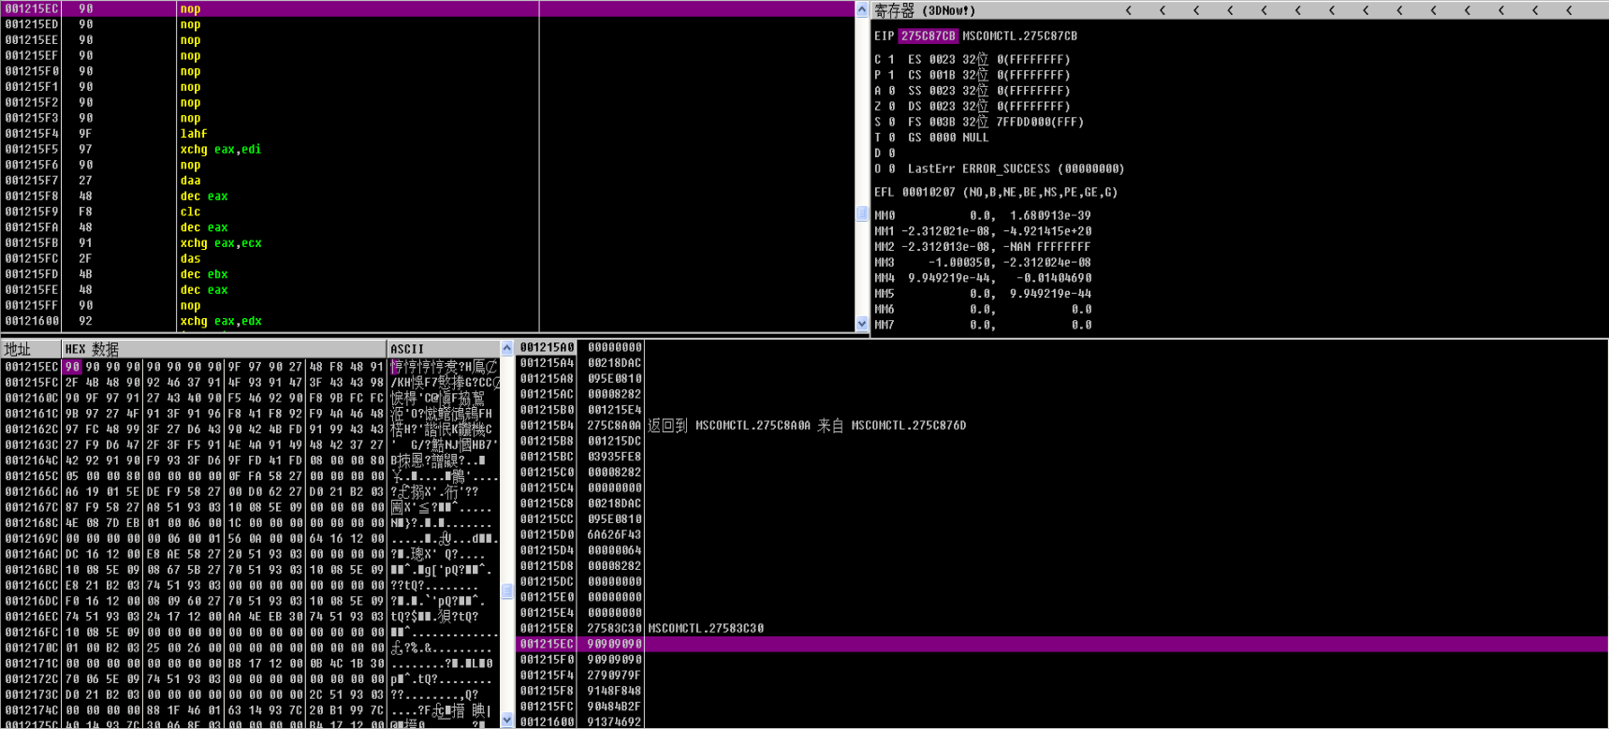Click the hex dump pane scroll-up arrow
1609x729 pixels.
[x=507, y=348]
